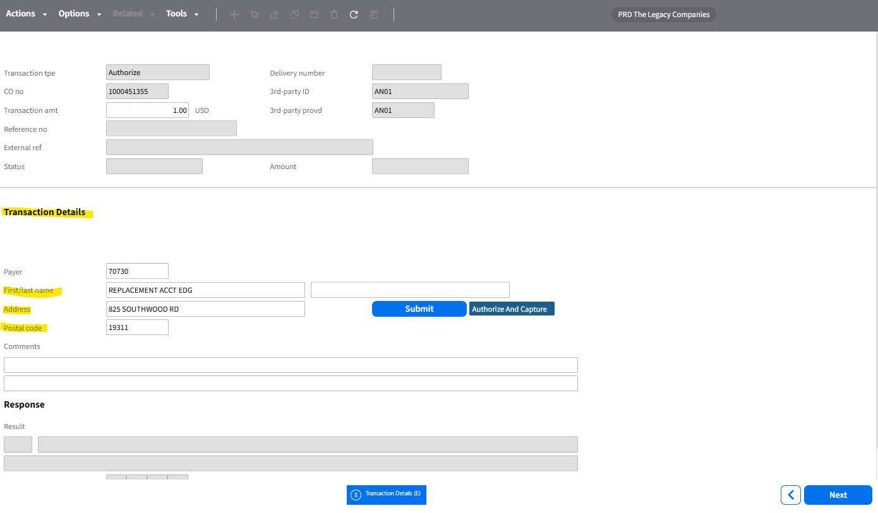This screenshot has height=513, width=878.
Task: Click the second Comments line field
Action: tap(291, 383)
